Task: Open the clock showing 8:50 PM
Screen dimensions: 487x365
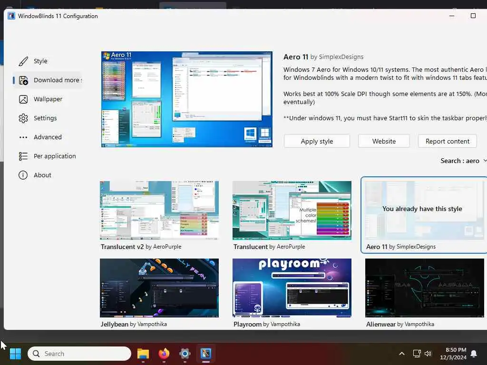Action: click(x=453, y=354)
